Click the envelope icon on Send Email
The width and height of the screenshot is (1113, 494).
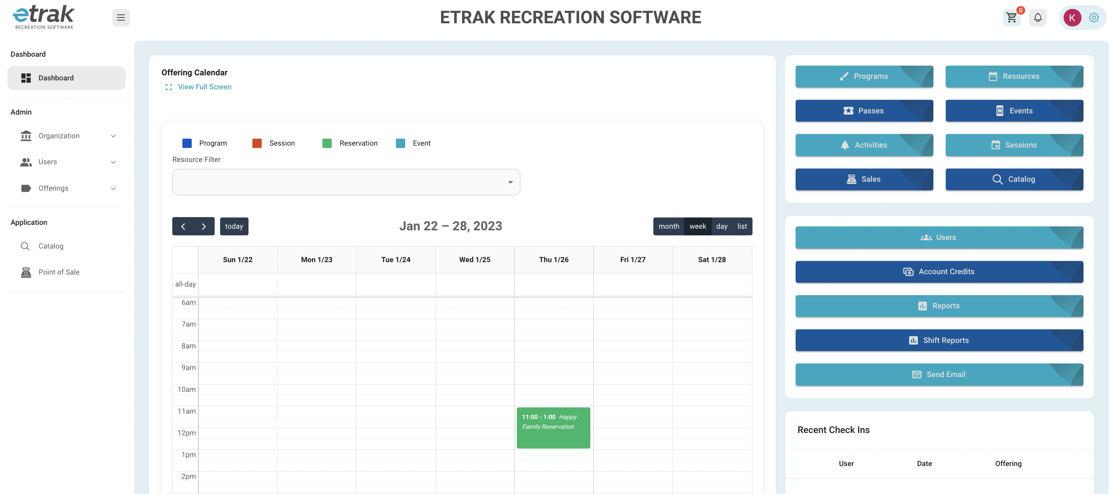916,374
